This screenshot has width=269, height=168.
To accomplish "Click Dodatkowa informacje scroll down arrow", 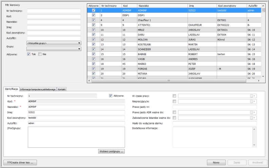I will pyautogui.click(x=255, y=145).
